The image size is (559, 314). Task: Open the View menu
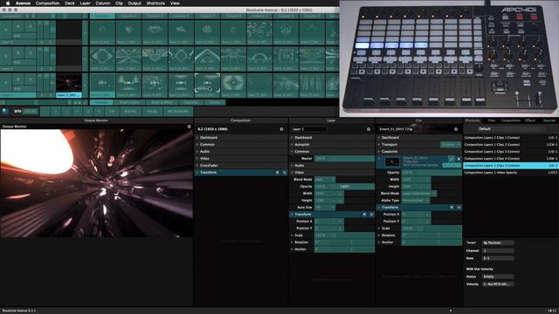click(175, 3)
